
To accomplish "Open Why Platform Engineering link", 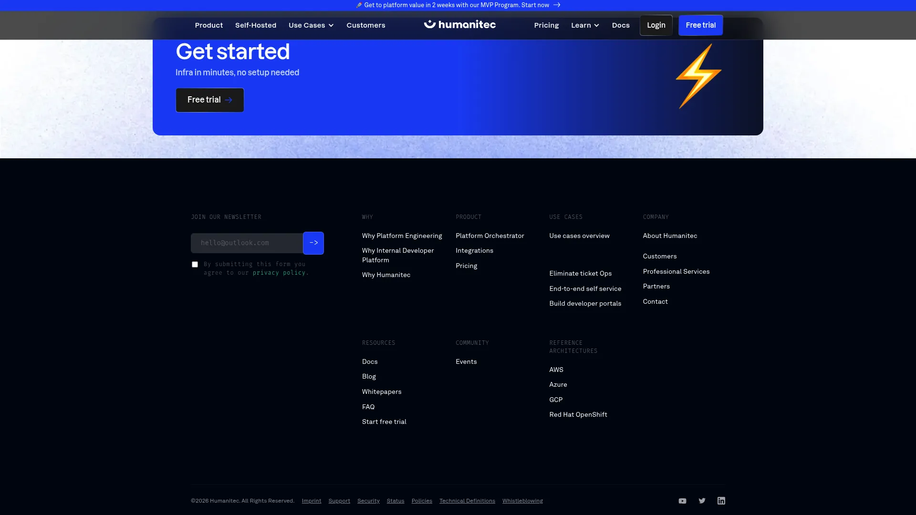I will 402,236.
